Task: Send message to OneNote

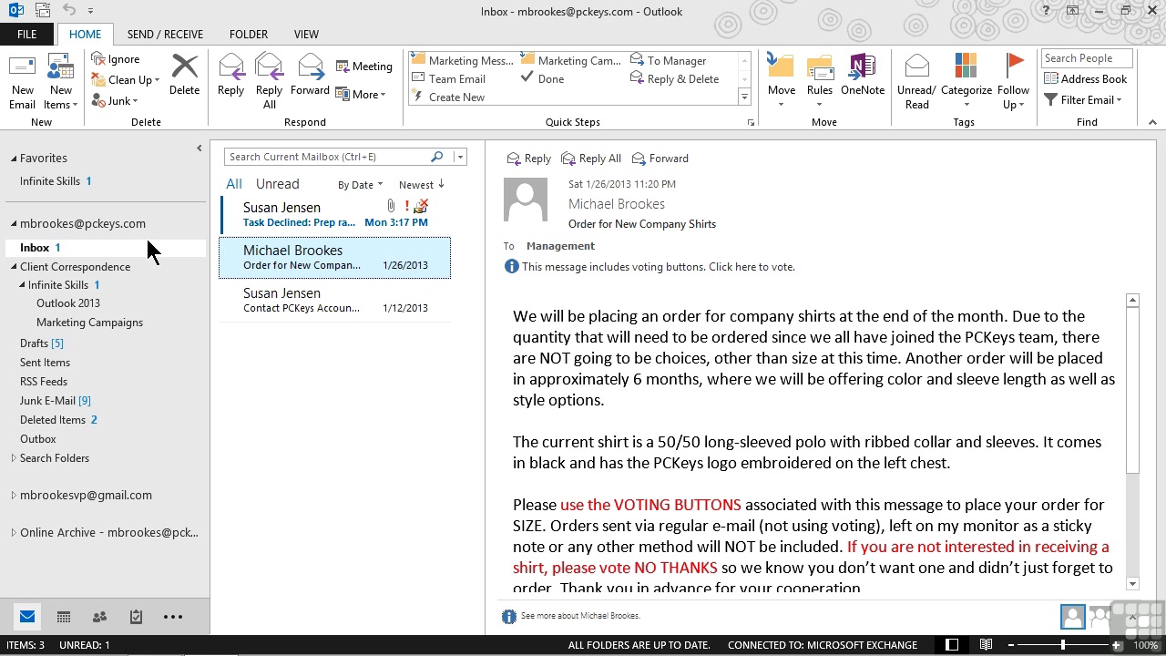Action: click(863, 76)
